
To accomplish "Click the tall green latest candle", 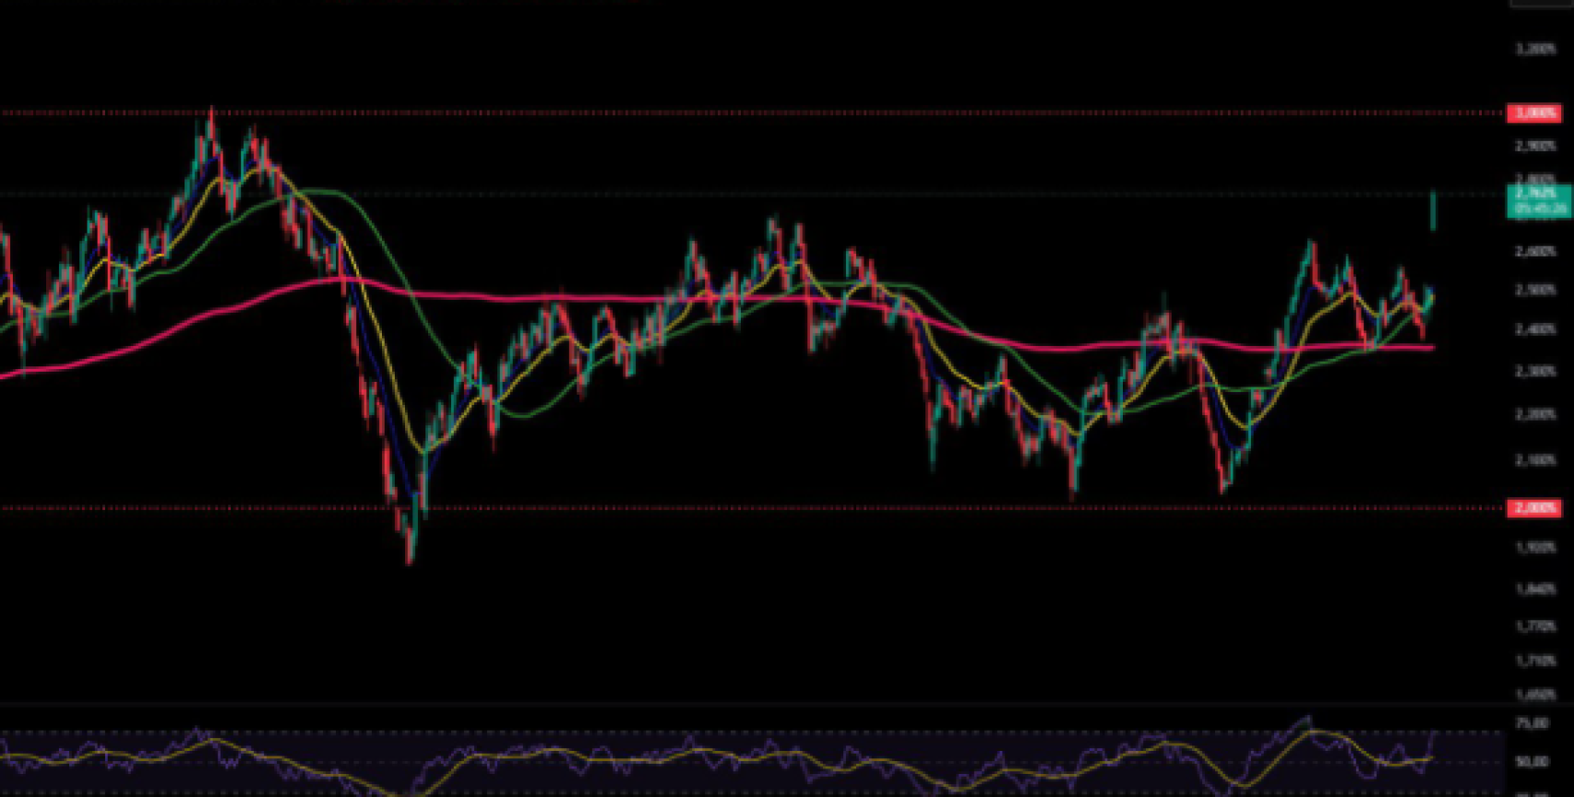I will [1434, 211].
